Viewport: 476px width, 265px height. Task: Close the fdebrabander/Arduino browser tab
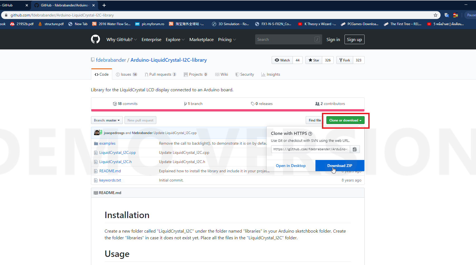coord(94,5)
